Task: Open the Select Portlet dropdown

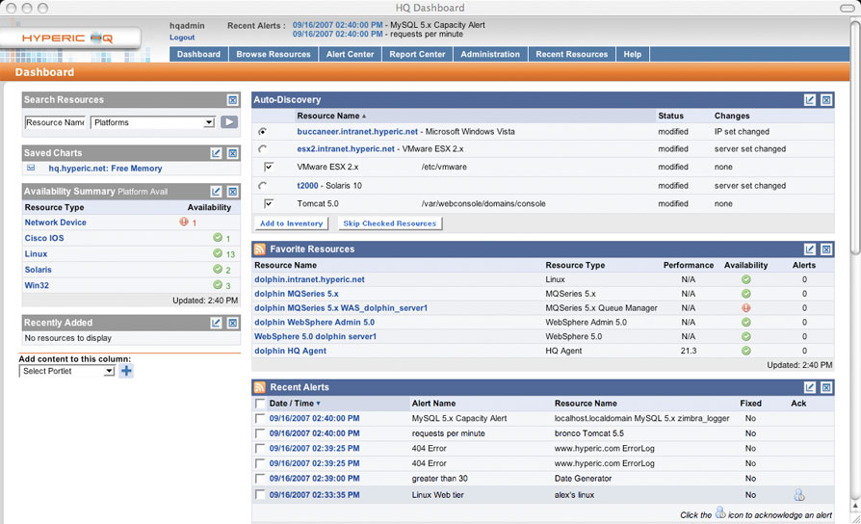Action: 67,371
